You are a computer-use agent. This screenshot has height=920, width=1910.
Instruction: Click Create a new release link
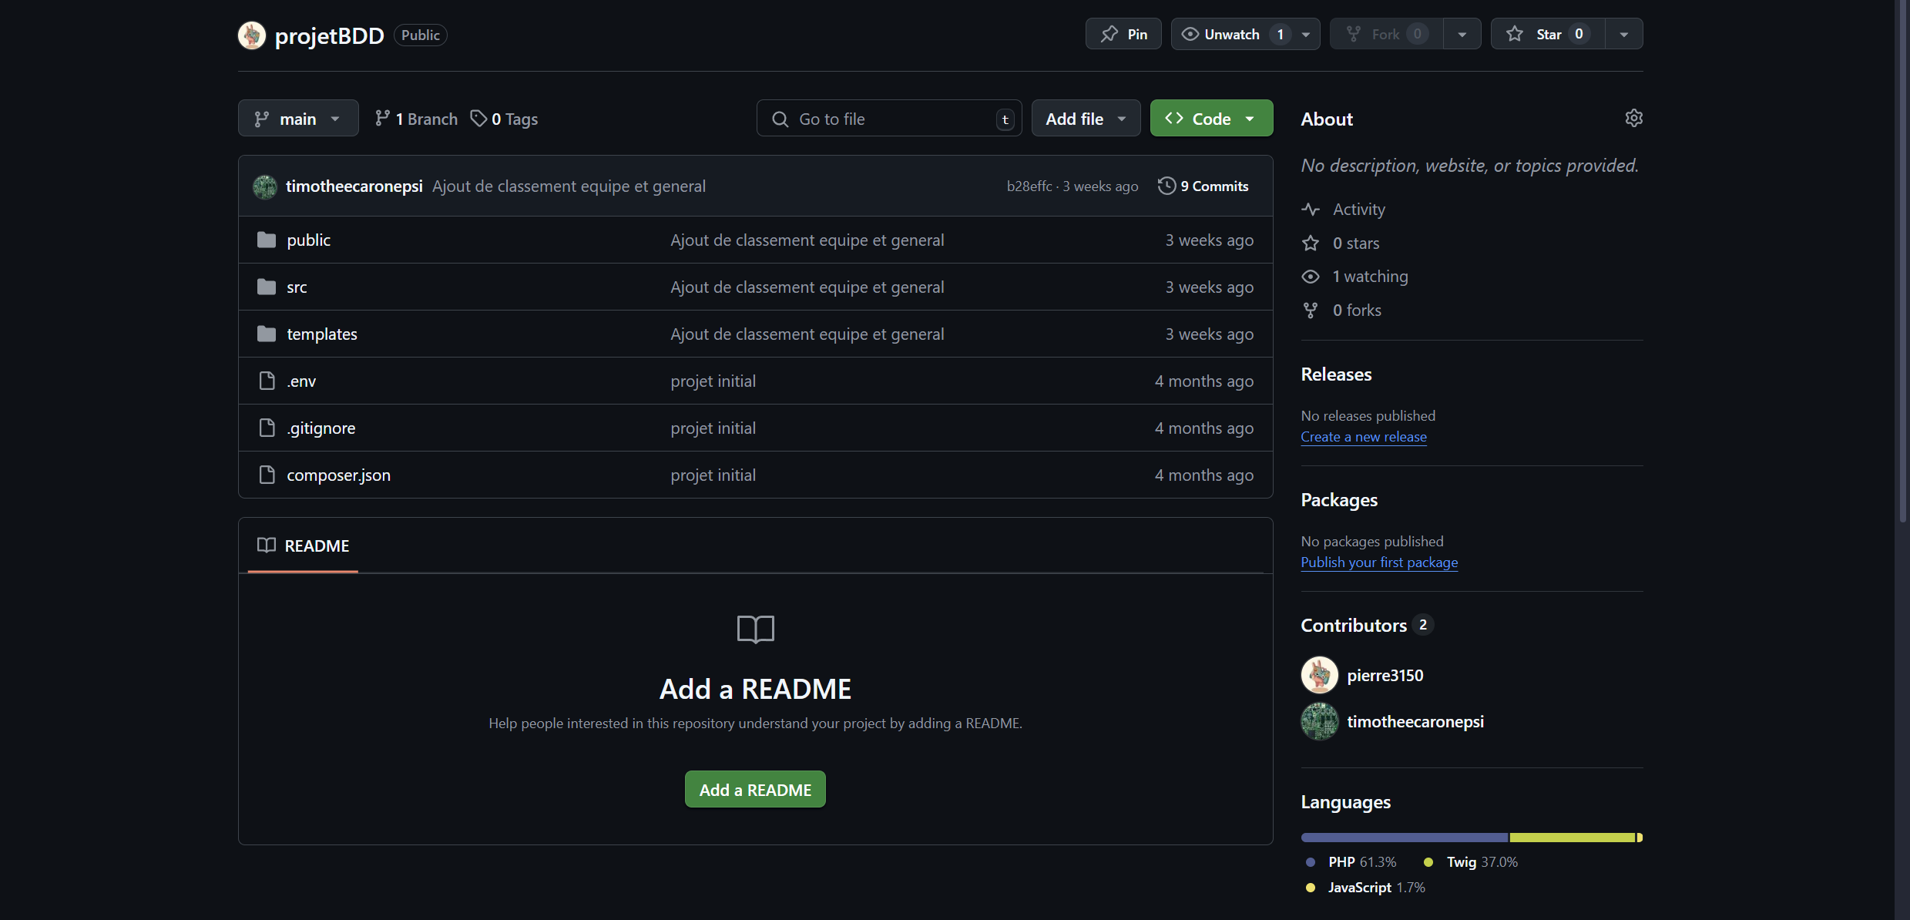[x=1364, y=437]
